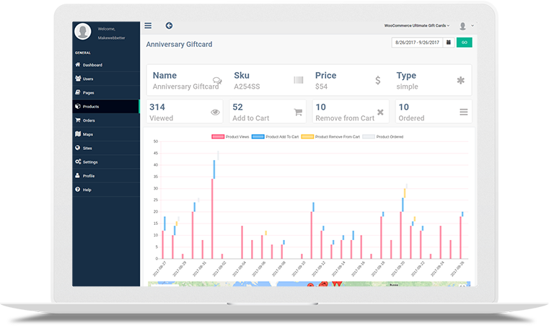Click the date range input field
Image resolution: width=549 pixels, height=333 pixels.
(x=417, y=43)
